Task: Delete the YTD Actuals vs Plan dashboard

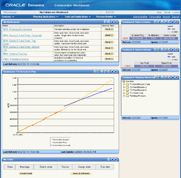Action: pyautogui.click(x=109, y=72)
